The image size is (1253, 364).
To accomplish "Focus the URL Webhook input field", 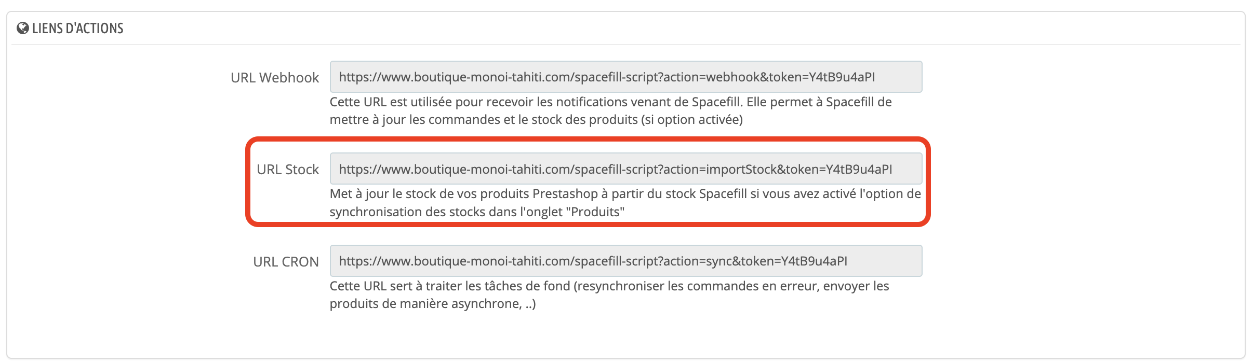I will pos(625,77).
